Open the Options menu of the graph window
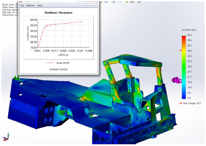The image size is (206, 146). 30,6
